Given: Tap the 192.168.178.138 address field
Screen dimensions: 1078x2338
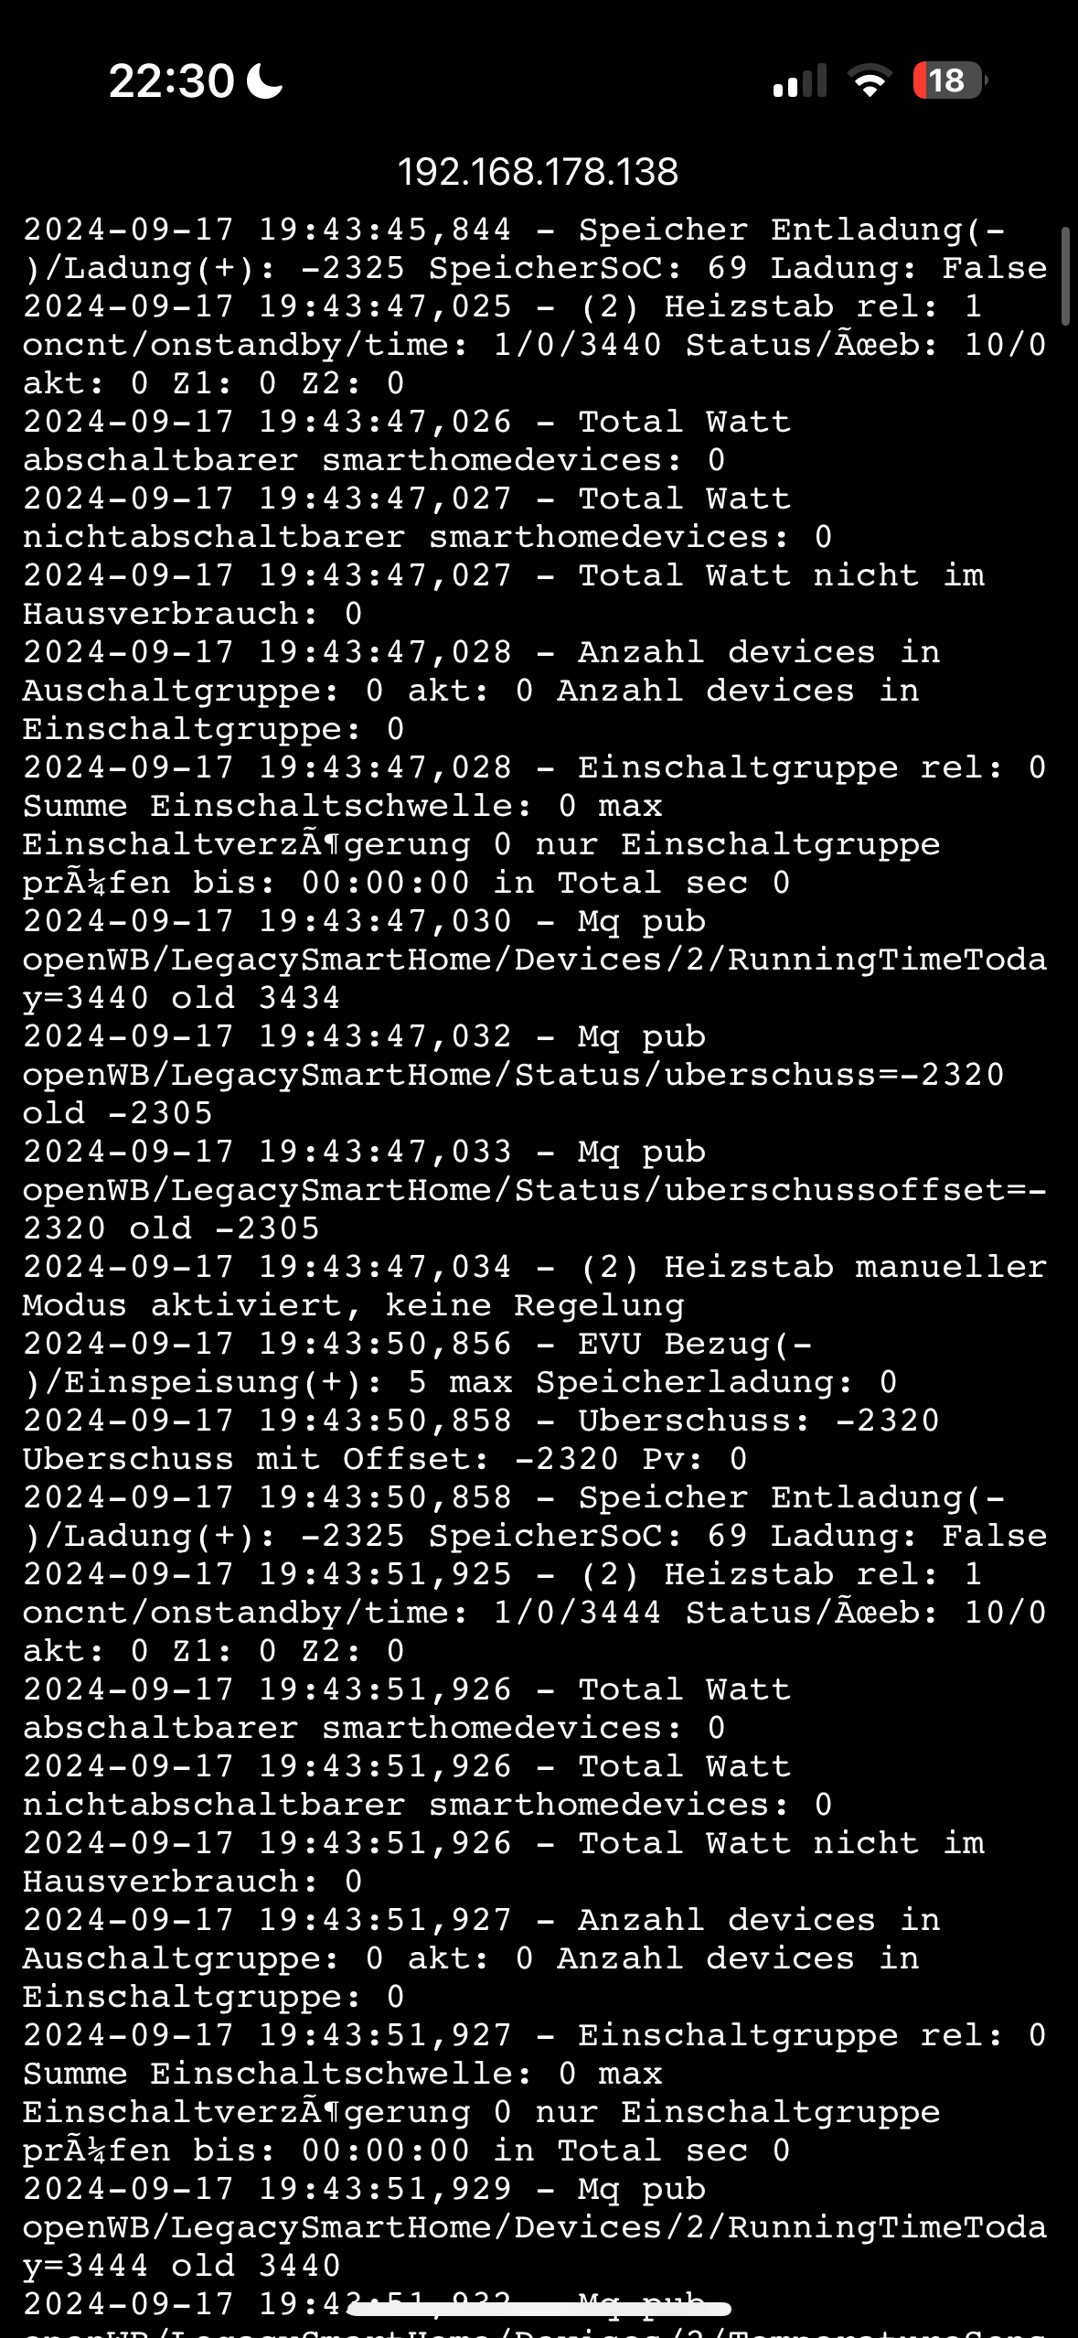Looking at the screenshot, I should pyautogui.click(x=539, y=172).
